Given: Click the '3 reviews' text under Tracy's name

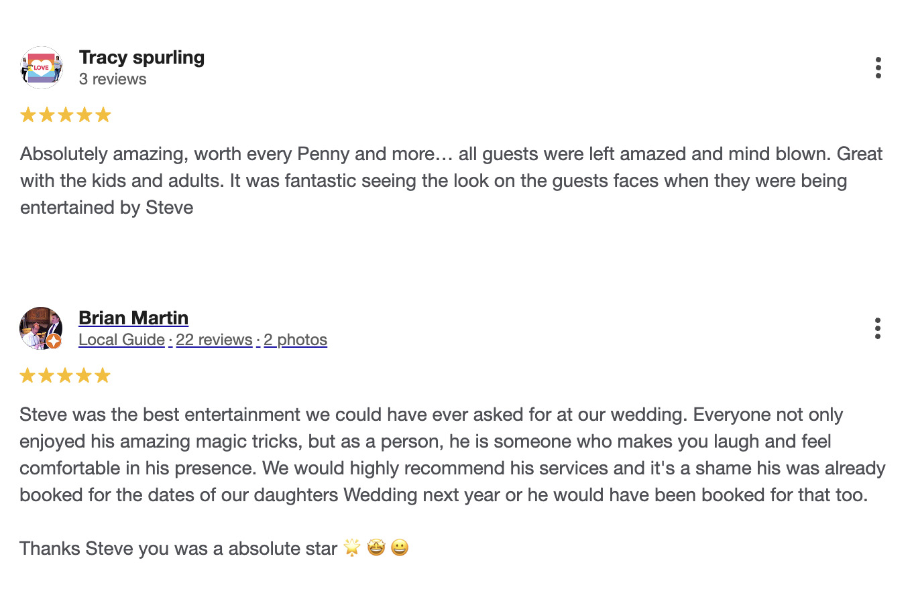Looking at the screenshot, I should coord(113,78).
